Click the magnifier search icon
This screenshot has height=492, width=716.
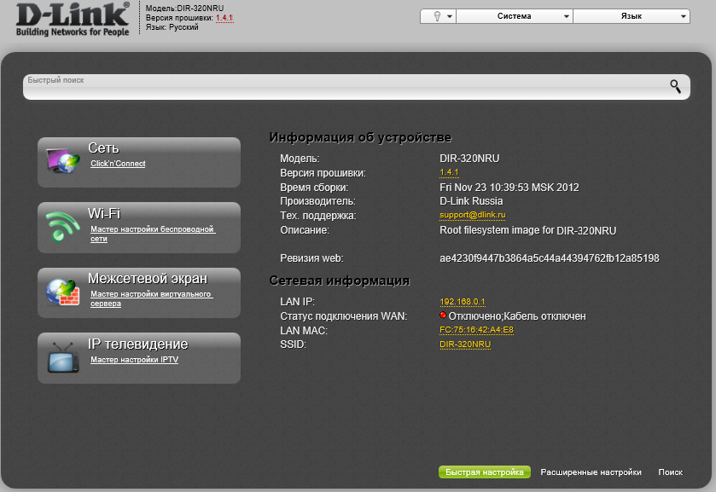pyautogui.click(x=675, y=86)
